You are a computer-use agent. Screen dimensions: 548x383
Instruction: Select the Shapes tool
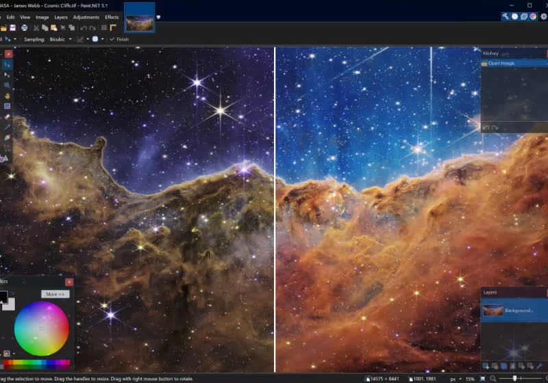coord(5,159)
